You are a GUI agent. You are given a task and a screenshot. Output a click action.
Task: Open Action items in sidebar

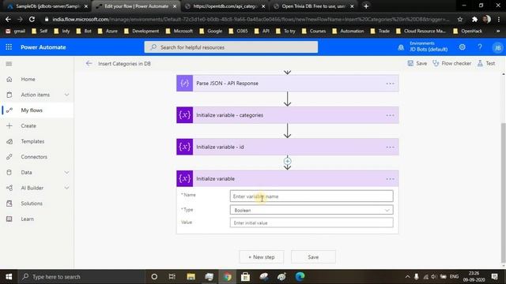(35, 95)
